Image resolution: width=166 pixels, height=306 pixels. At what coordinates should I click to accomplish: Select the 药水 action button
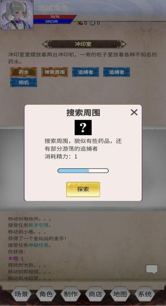click(x=24, y=72)
